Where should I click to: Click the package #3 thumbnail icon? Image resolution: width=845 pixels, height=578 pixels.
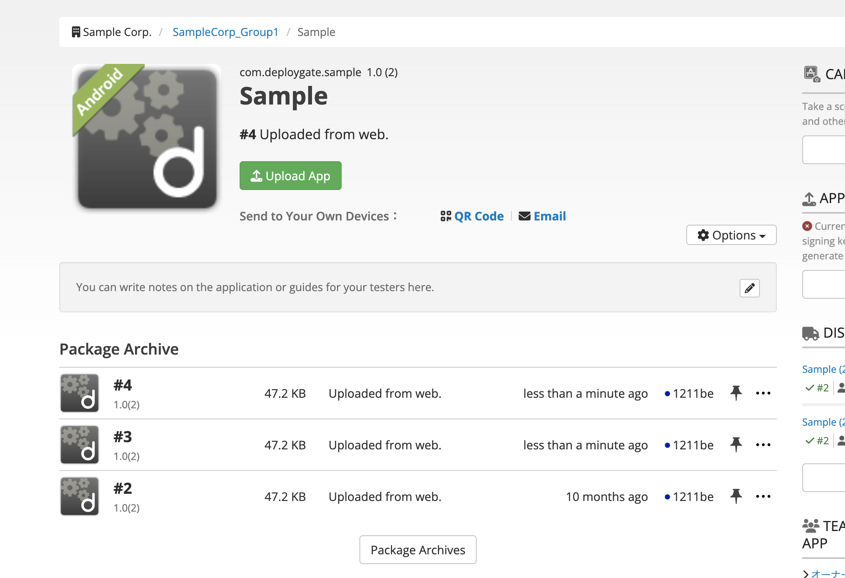coord(80,445)
